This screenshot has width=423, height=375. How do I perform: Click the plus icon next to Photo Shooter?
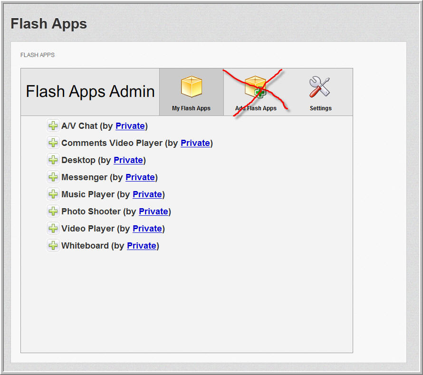[x=53, y=212]
